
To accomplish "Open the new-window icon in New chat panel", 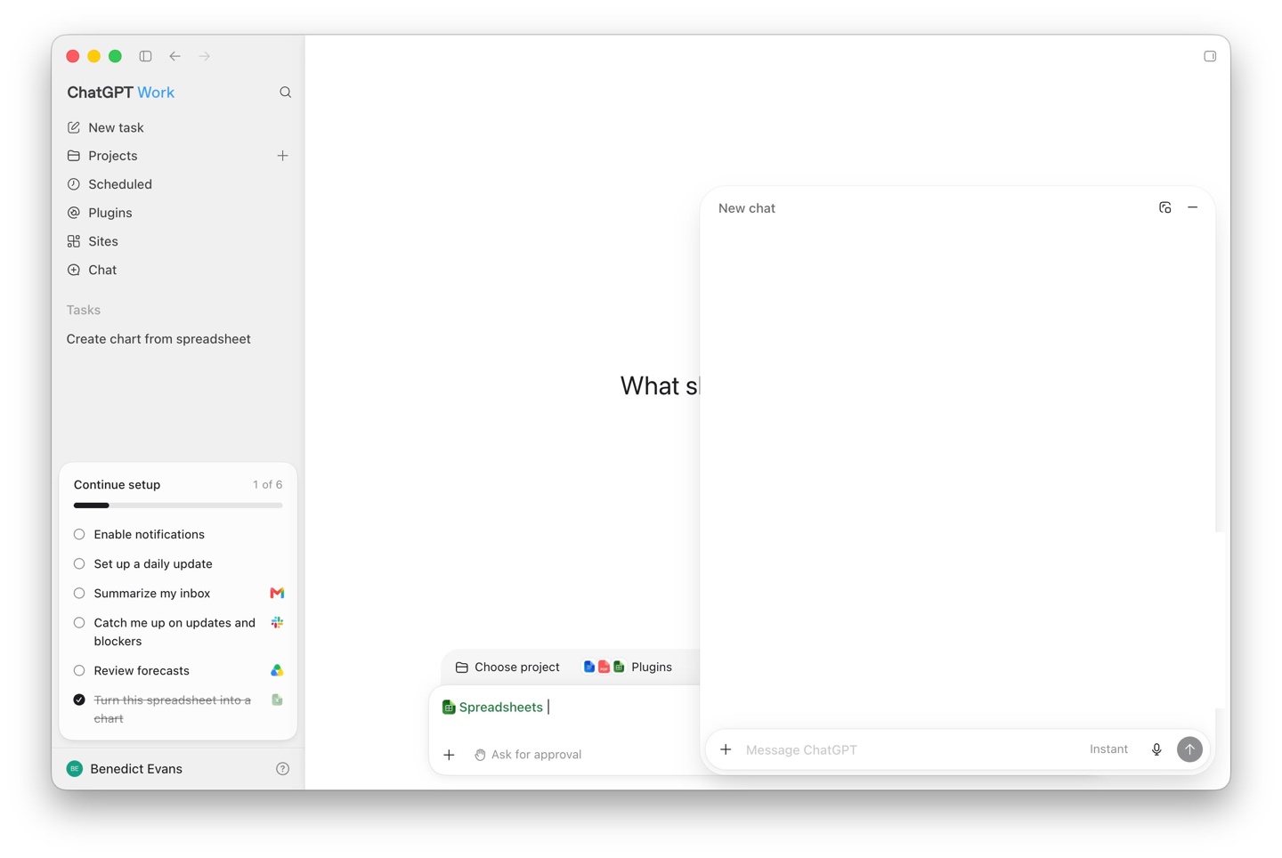I will (1164, 207).
